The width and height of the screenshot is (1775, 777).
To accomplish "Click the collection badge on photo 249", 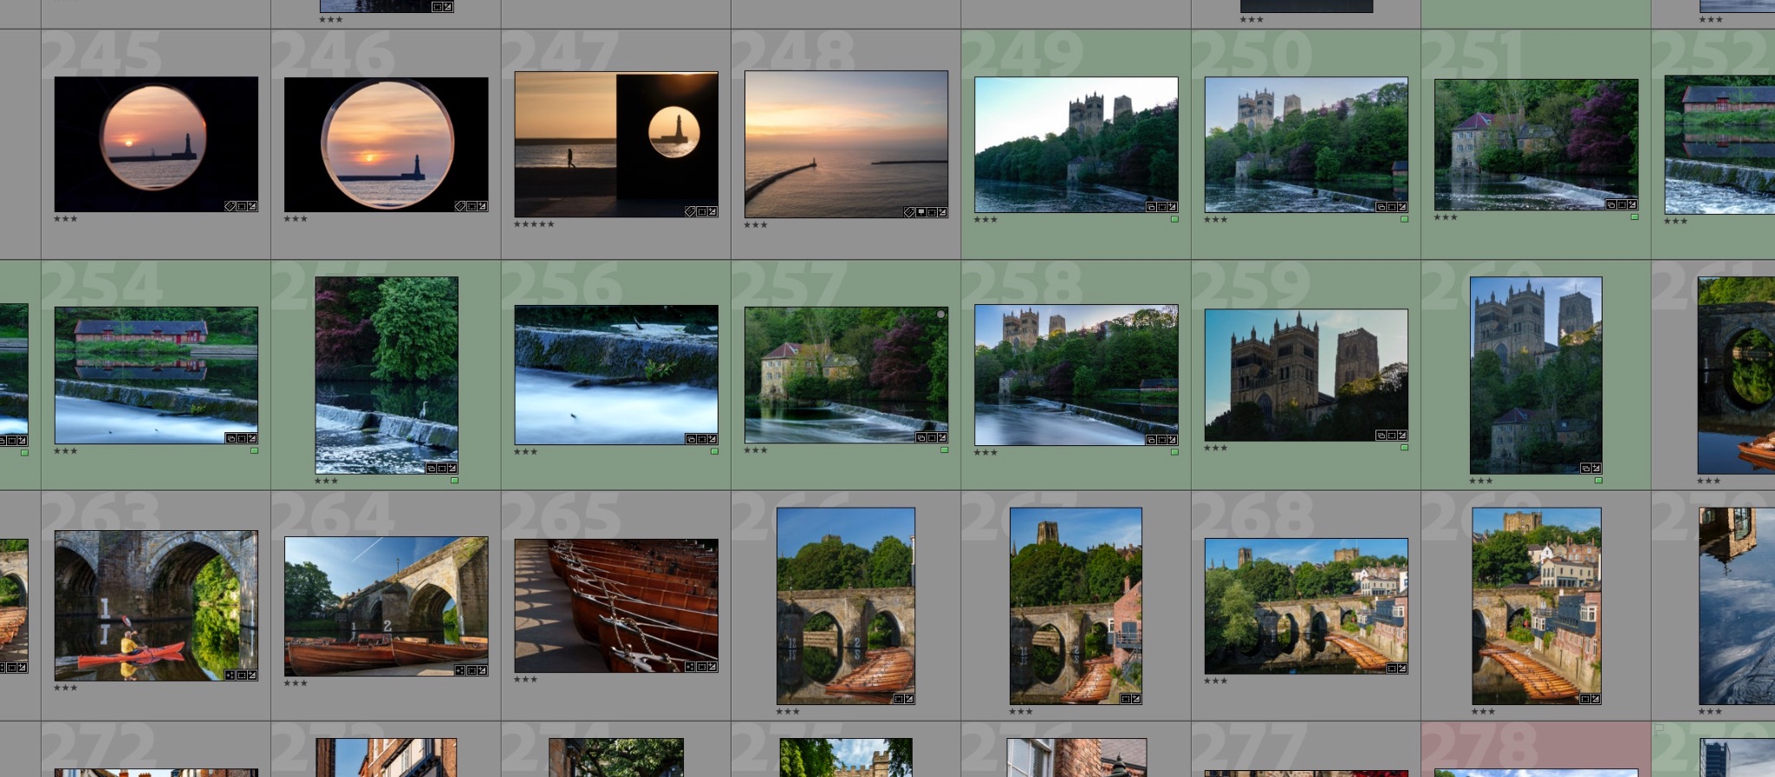I will tap(1151, 207).
